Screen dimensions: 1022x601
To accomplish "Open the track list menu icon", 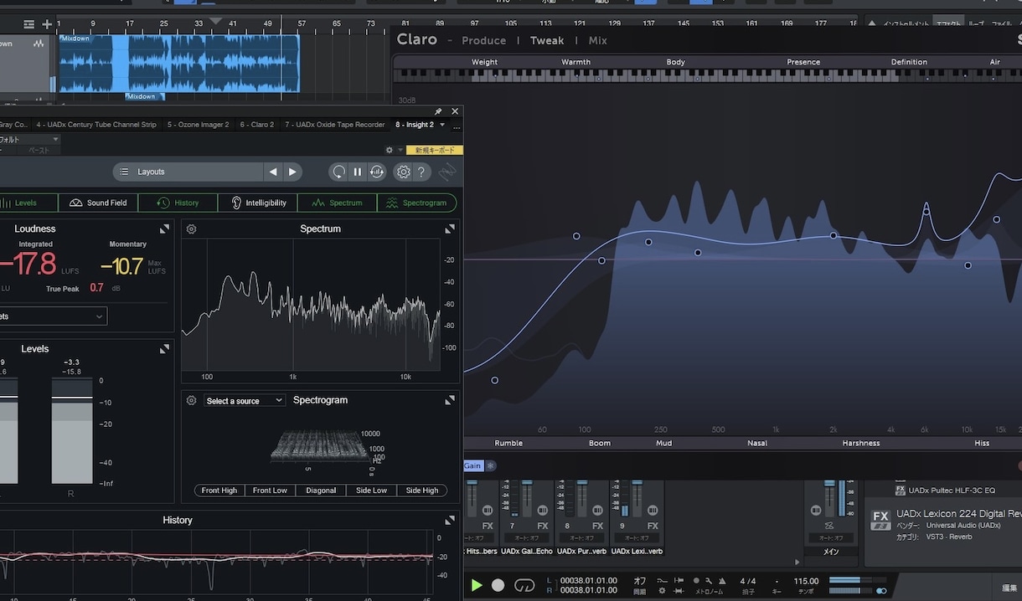I will coord(29,24).
